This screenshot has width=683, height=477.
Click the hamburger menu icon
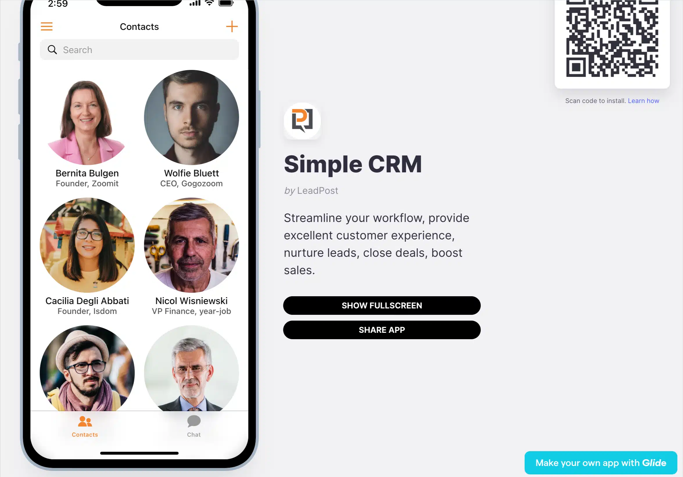(x=47, y=26)
